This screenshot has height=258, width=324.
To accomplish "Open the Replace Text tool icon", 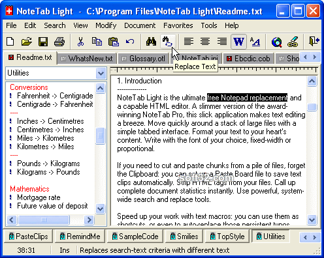I will click(x=167, y=41).
